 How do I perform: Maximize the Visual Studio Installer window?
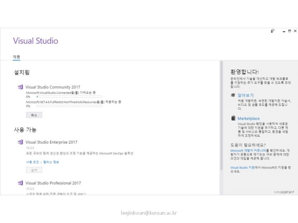tap(290, 31)
